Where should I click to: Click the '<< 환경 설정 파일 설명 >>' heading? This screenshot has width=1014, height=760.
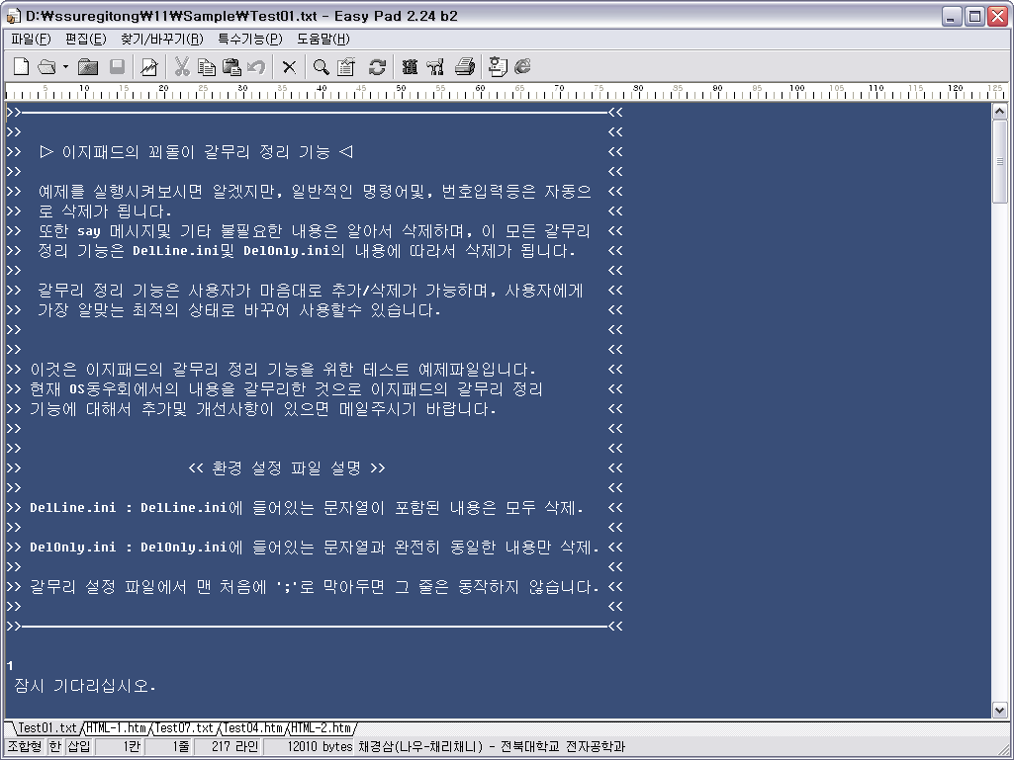pyautogui.click(x=287, y=467)
